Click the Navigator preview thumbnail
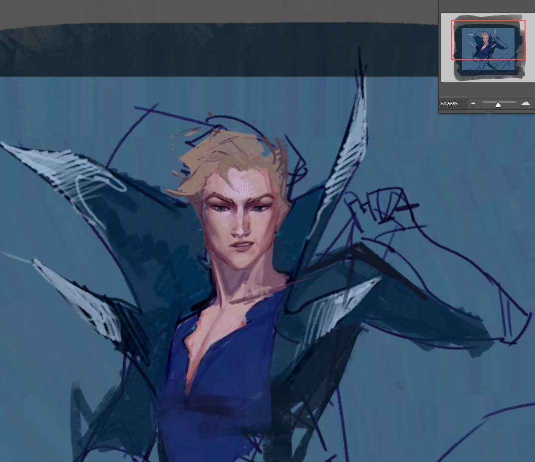The width and height of the screenshot is (535, 462). click(x=488, y=48)
